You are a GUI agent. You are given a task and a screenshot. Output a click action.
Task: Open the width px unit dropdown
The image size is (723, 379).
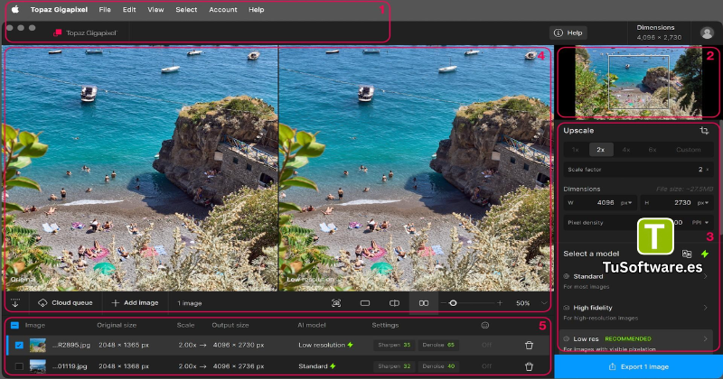pyautogui.click(x=626, y=203)
